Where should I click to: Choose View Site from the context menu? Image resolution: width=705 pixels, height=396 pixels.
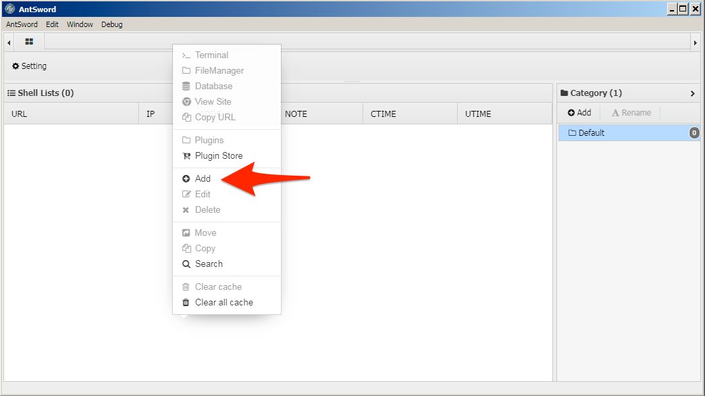click(x=227, y=101)
